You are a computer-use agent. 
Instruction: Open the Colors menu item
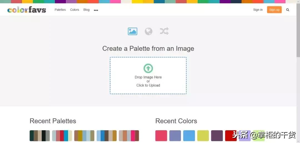click(x=74, y=10)
